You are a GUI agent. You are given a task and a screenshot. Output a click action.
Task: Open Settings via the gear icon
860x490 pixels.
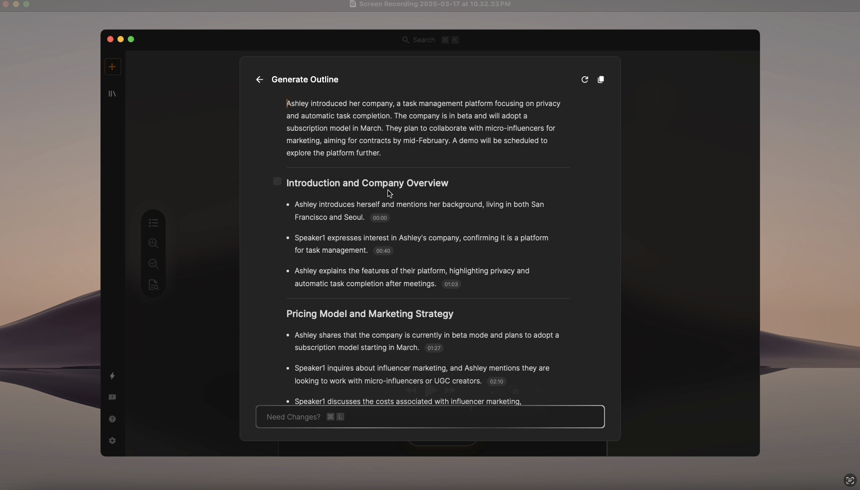click(112, 441)
